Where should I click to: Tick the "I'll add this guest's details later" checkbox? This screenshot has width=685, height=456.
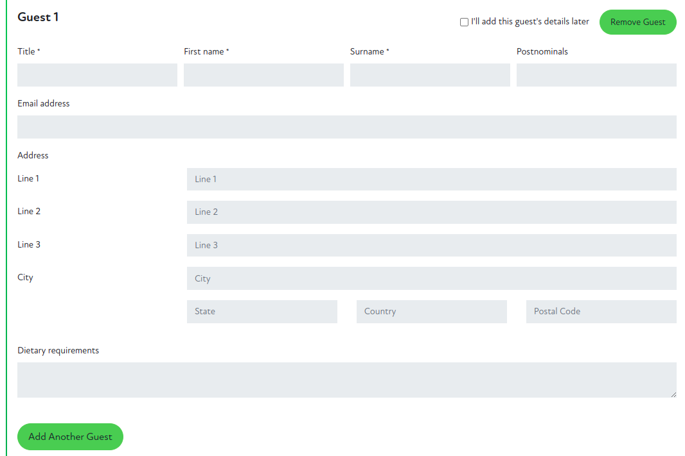pyautogui.click(x=464, y=22)
